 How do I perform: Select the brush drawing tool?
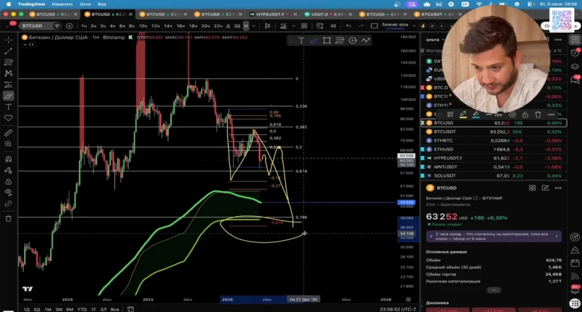click(8, 95)
